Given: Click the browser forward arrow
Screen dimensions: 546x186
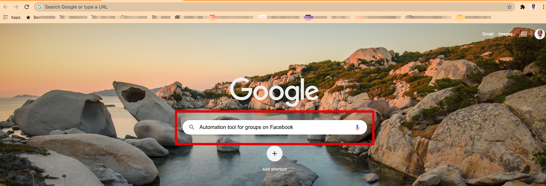Looking at the screenshot, I should point(16,7).
